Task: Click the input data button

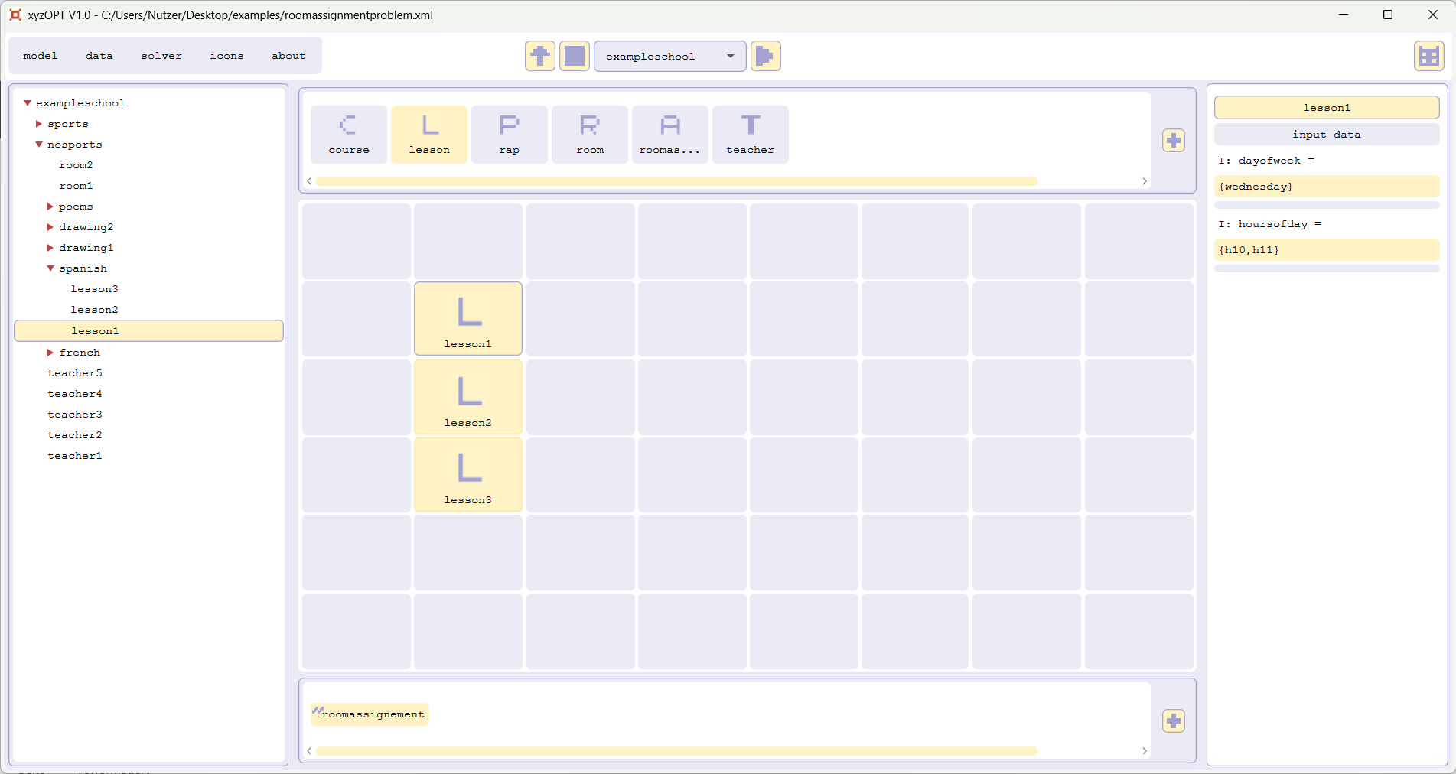Action: point(1327,135)
